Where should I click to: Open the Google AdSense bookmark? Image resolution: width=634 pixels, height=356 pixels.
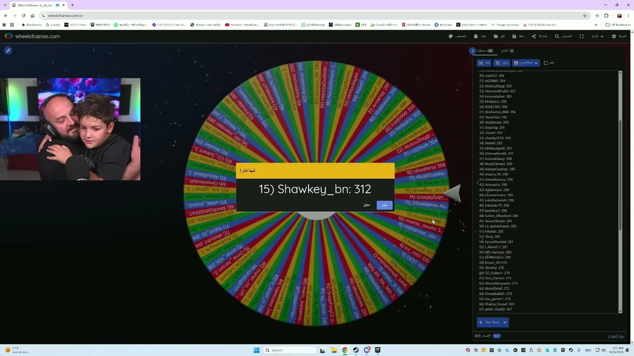(384, 25)
